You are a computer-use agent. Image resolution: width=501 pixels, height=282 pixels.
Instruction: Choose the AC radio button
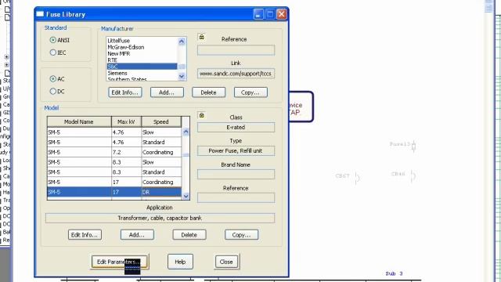(x=53, y=78)
